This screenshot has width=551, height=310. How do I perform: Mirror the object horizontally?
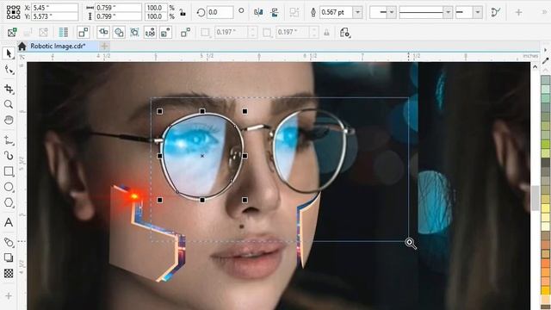click(x=258, y=12)
